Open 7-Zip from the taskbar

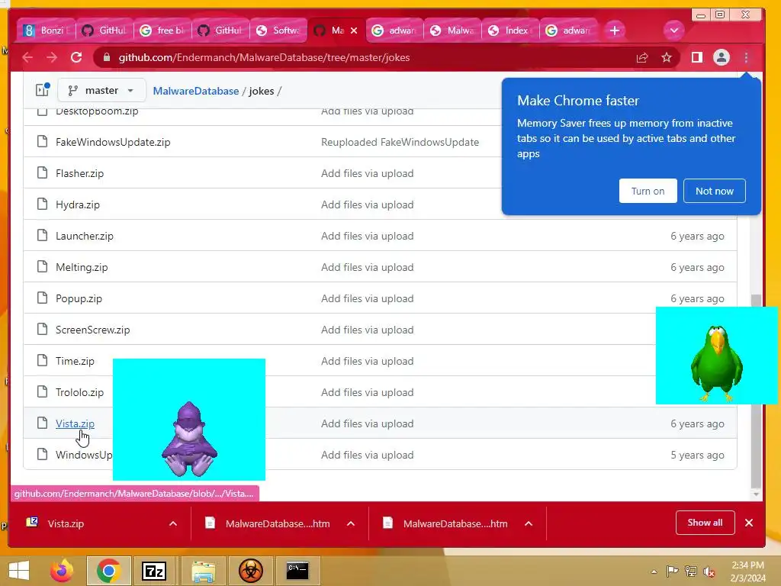[154, 571]
